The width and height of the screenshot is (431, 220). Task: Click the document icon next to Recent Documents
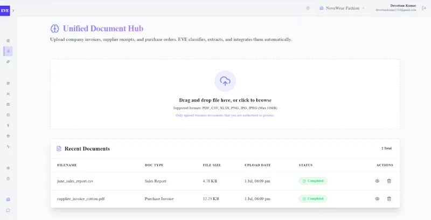coord(59,148)
